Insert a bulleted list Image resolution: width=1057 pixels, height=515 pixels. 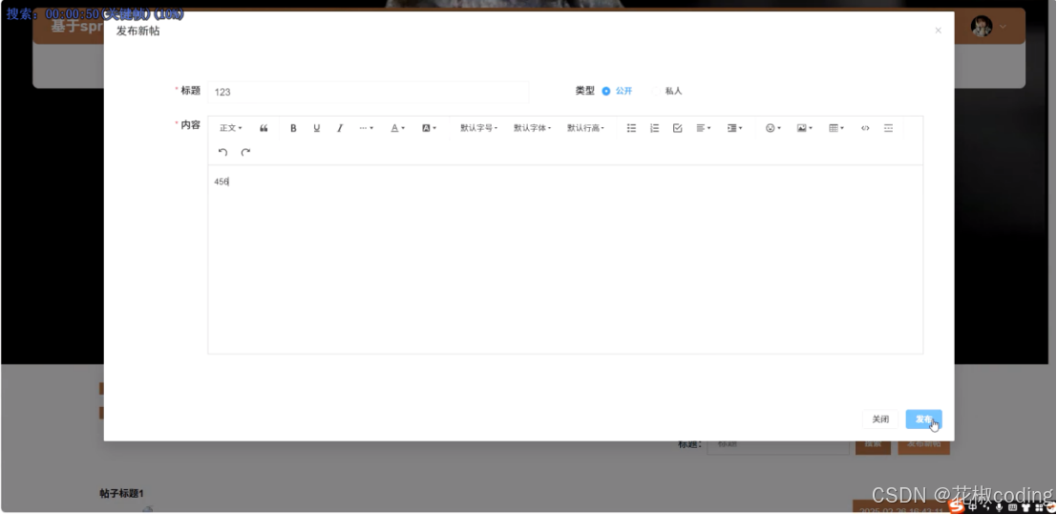632,128
